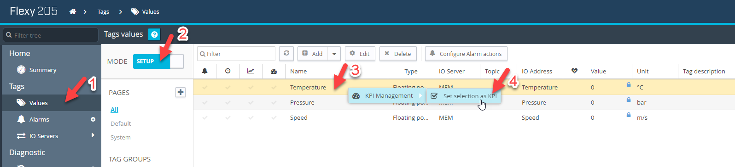Click the alarm bell column header icon
Viewport: 735px width, 167px height.
(205, 71)
